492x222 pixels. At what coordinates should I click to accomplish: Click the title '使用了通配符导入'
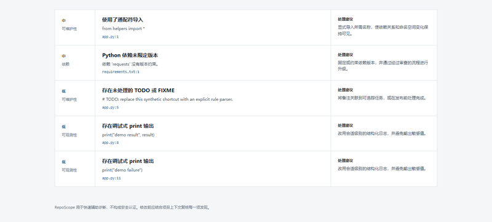coord(122,20)
